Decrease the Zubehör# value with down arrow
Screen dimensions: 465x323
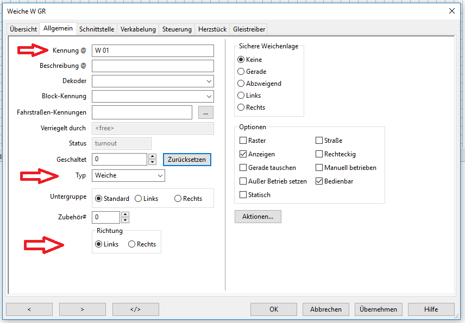[125, 220]
